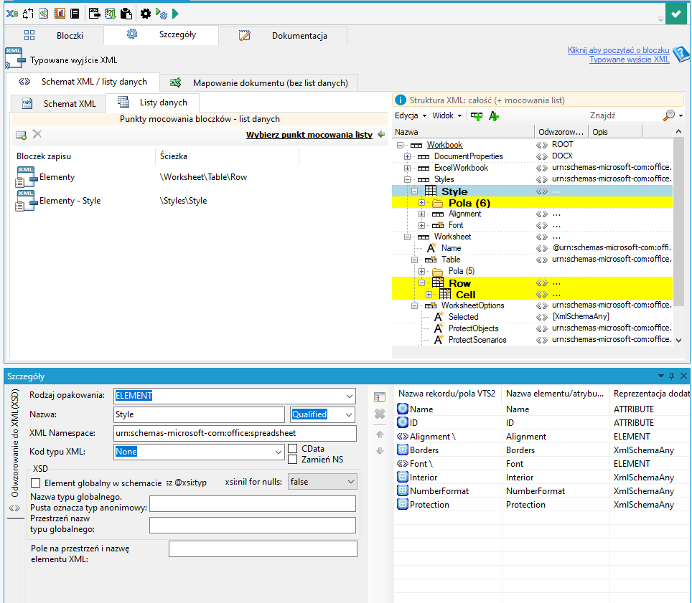Click in the Znajdź search field

click(625, 115)
